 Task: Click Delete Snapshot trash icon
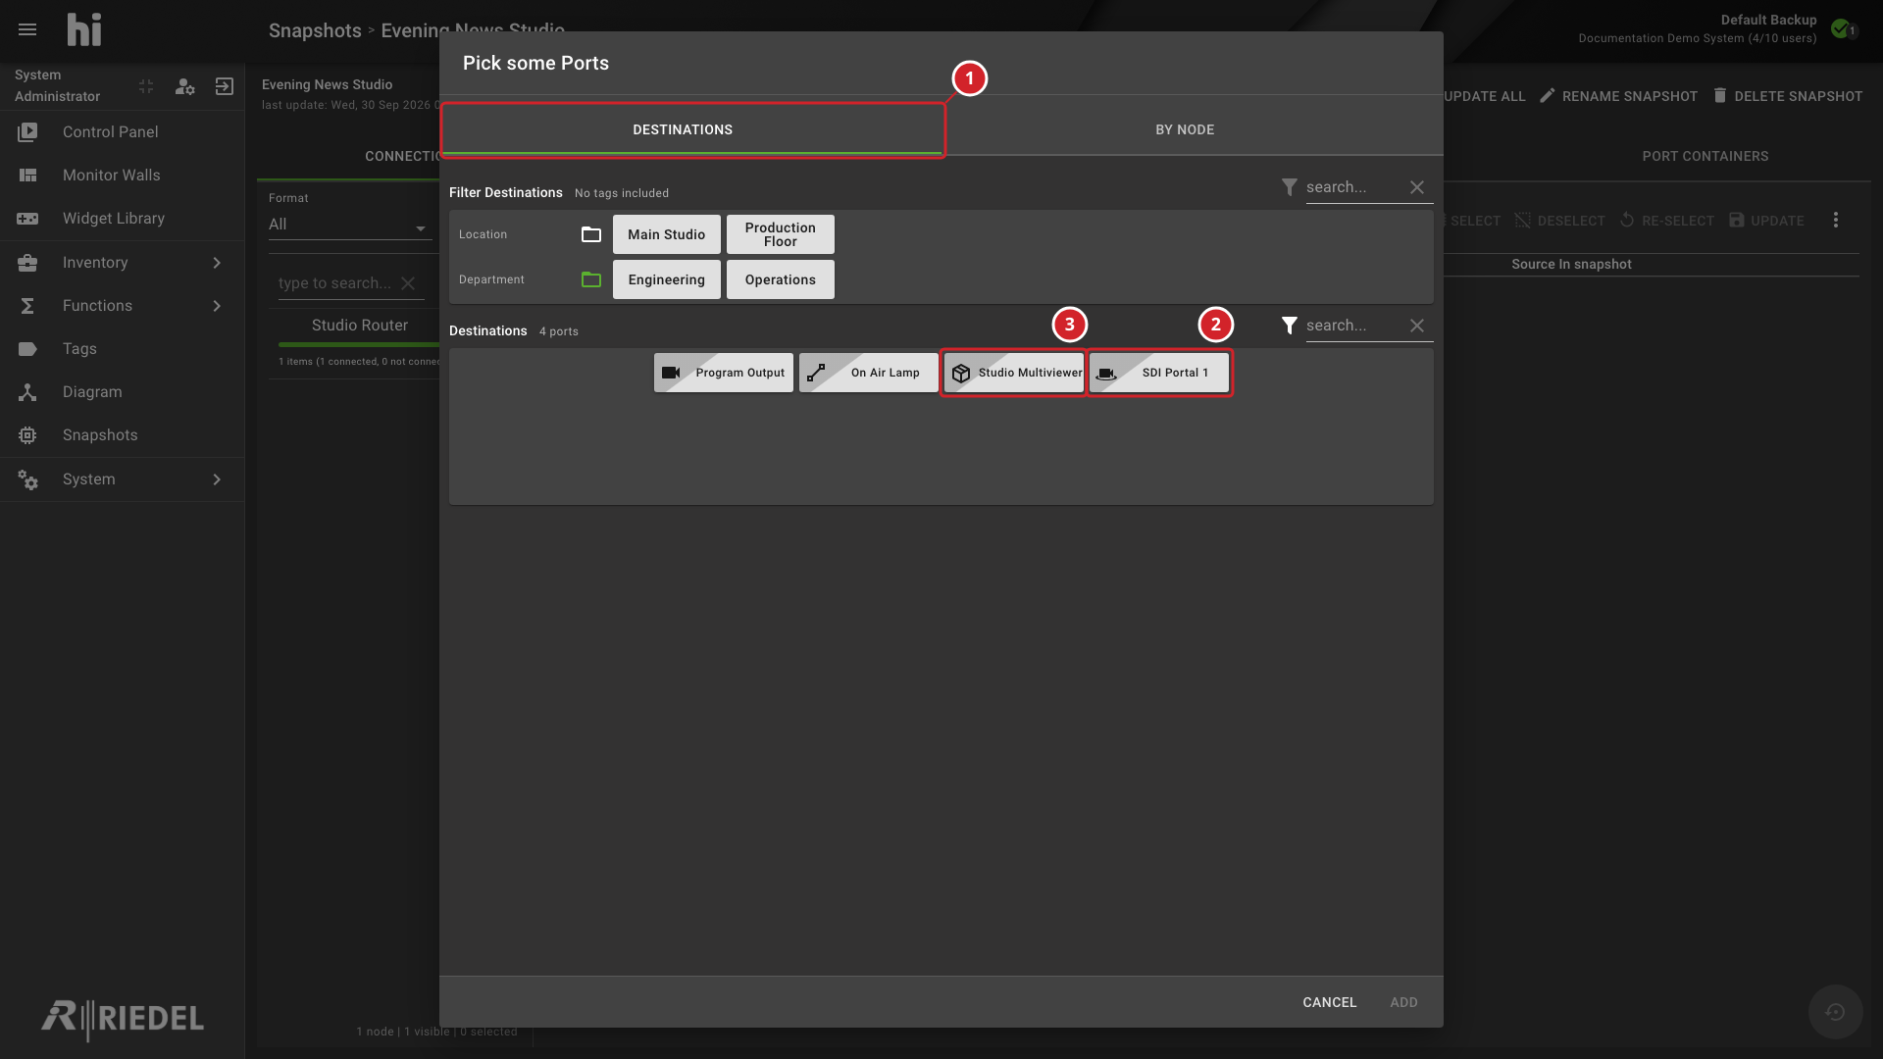point(1720,95)
